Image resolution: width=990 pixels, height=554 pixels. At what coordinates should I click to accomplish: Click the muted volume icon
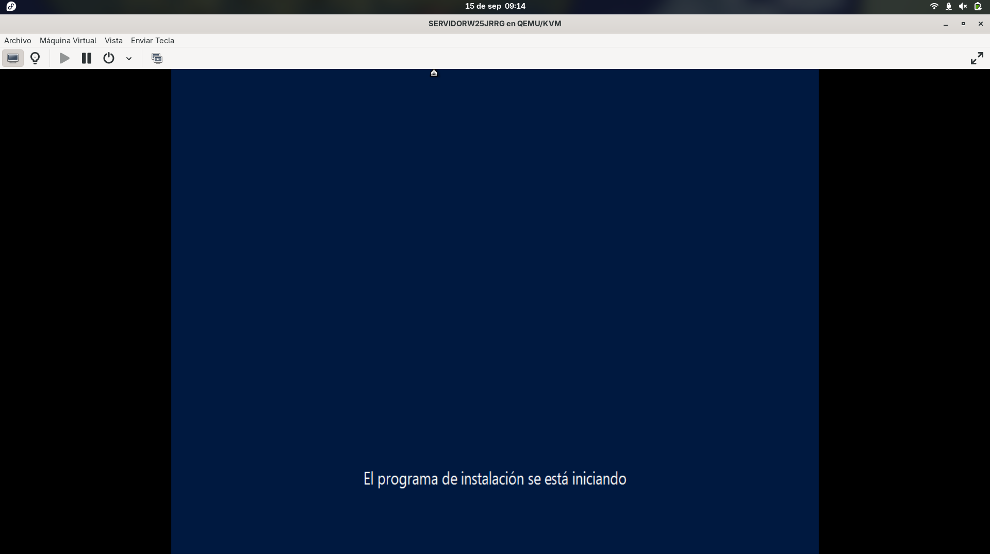(963, 6)
